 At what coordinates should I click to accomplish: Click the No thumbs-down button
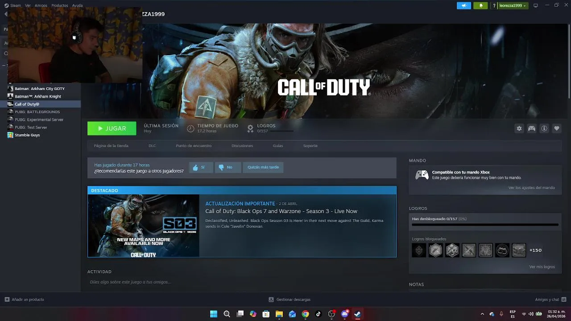point(228,167)
